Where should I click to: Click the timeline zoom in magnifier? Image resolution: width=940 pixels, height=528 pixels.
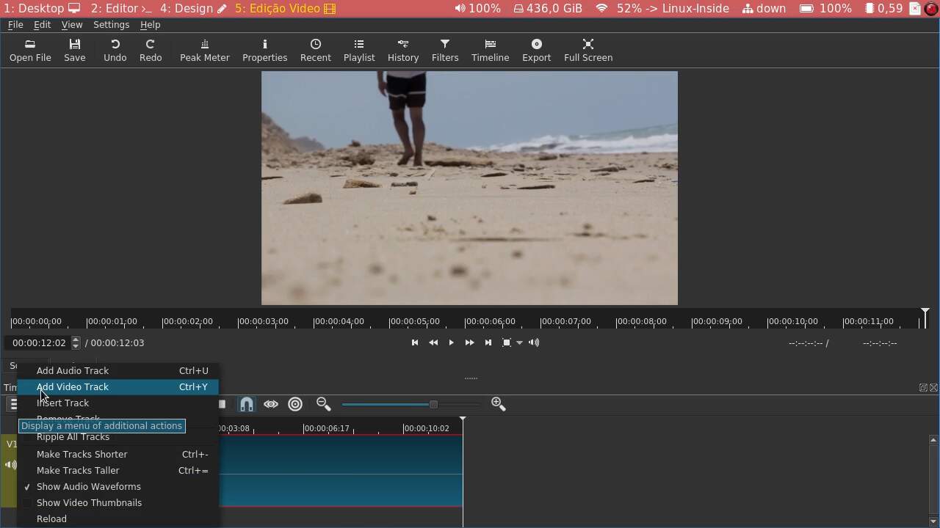coord(498,404)
